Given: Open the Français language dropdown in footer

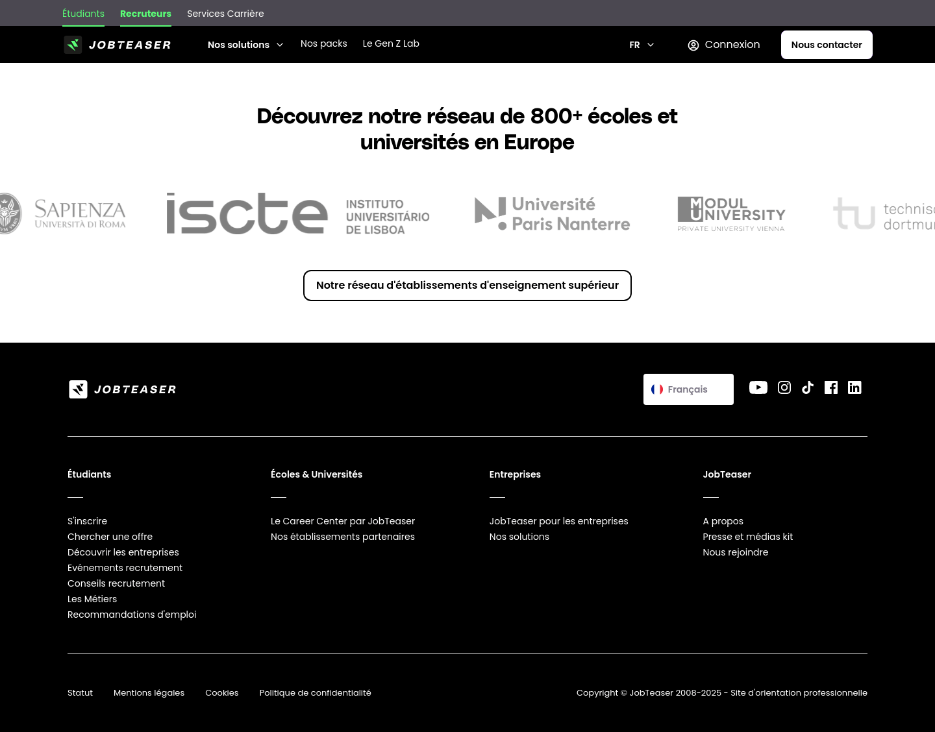Looking at the screenshot, I should (688, 389).
